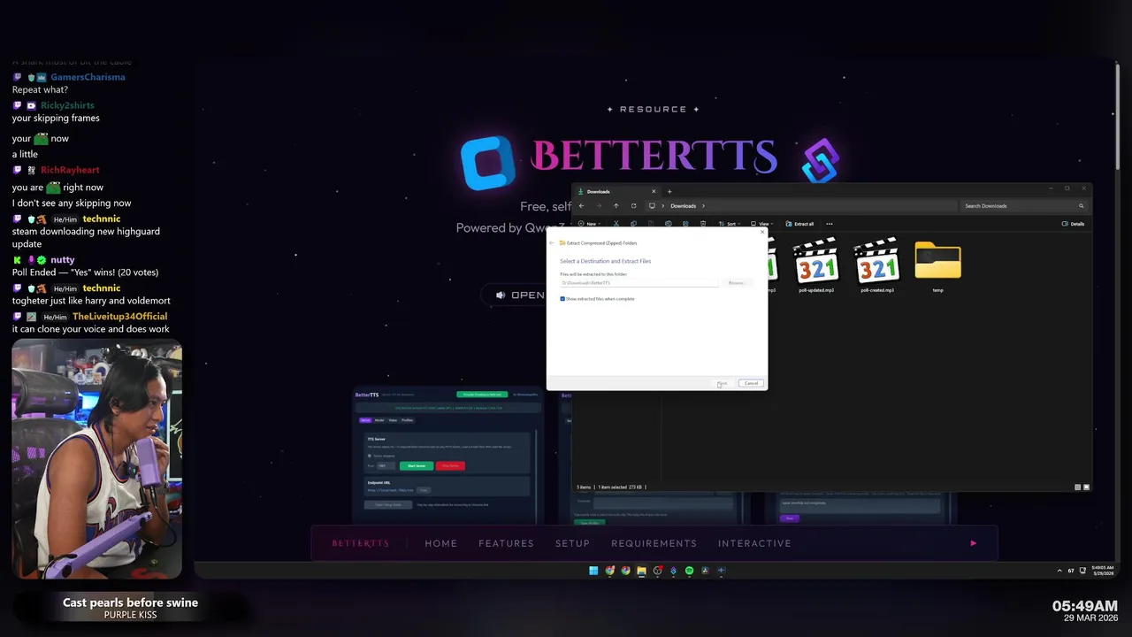Switch Explorer to details list view

1077,487
